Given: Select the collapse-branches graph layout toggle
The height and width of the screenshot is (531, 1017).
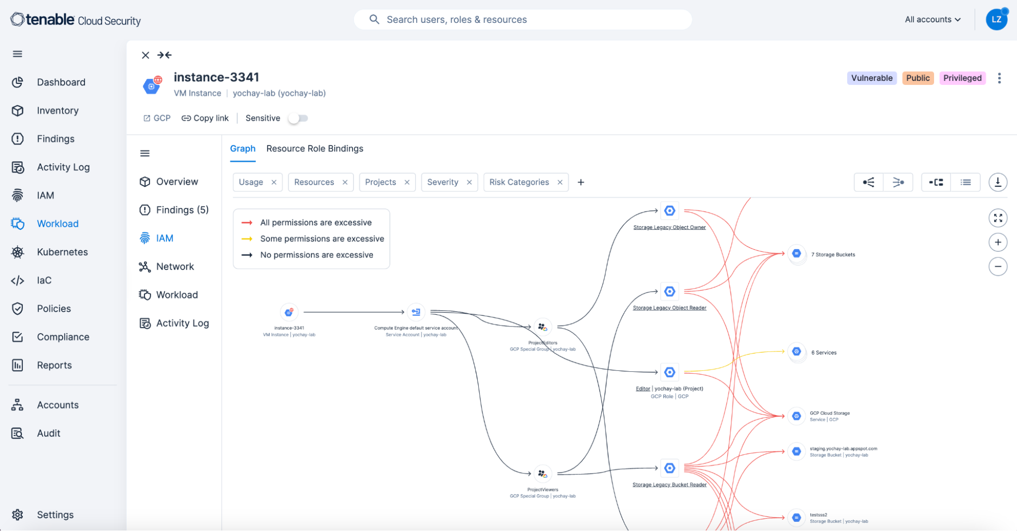Looking at the screenshot, I should click(x=898, y=182).
